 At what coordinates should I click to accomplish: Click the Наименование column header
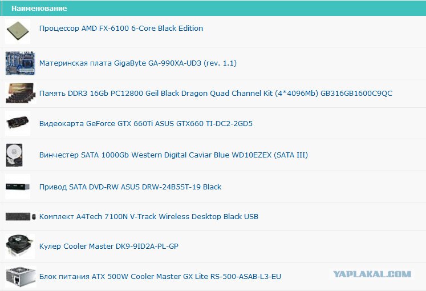tap(39, 9)
